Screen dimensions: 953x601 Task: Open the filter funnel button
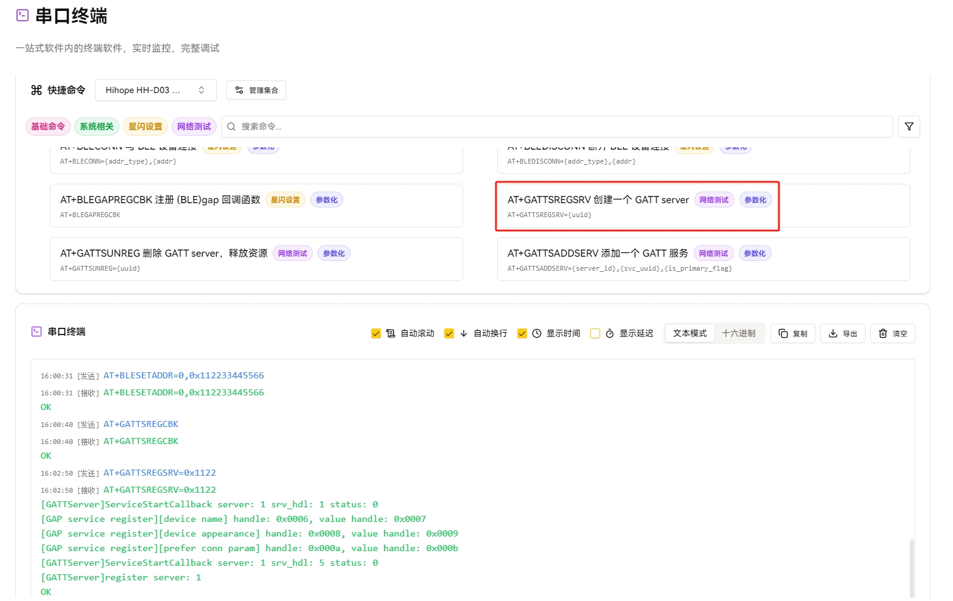tap(909, 127)
